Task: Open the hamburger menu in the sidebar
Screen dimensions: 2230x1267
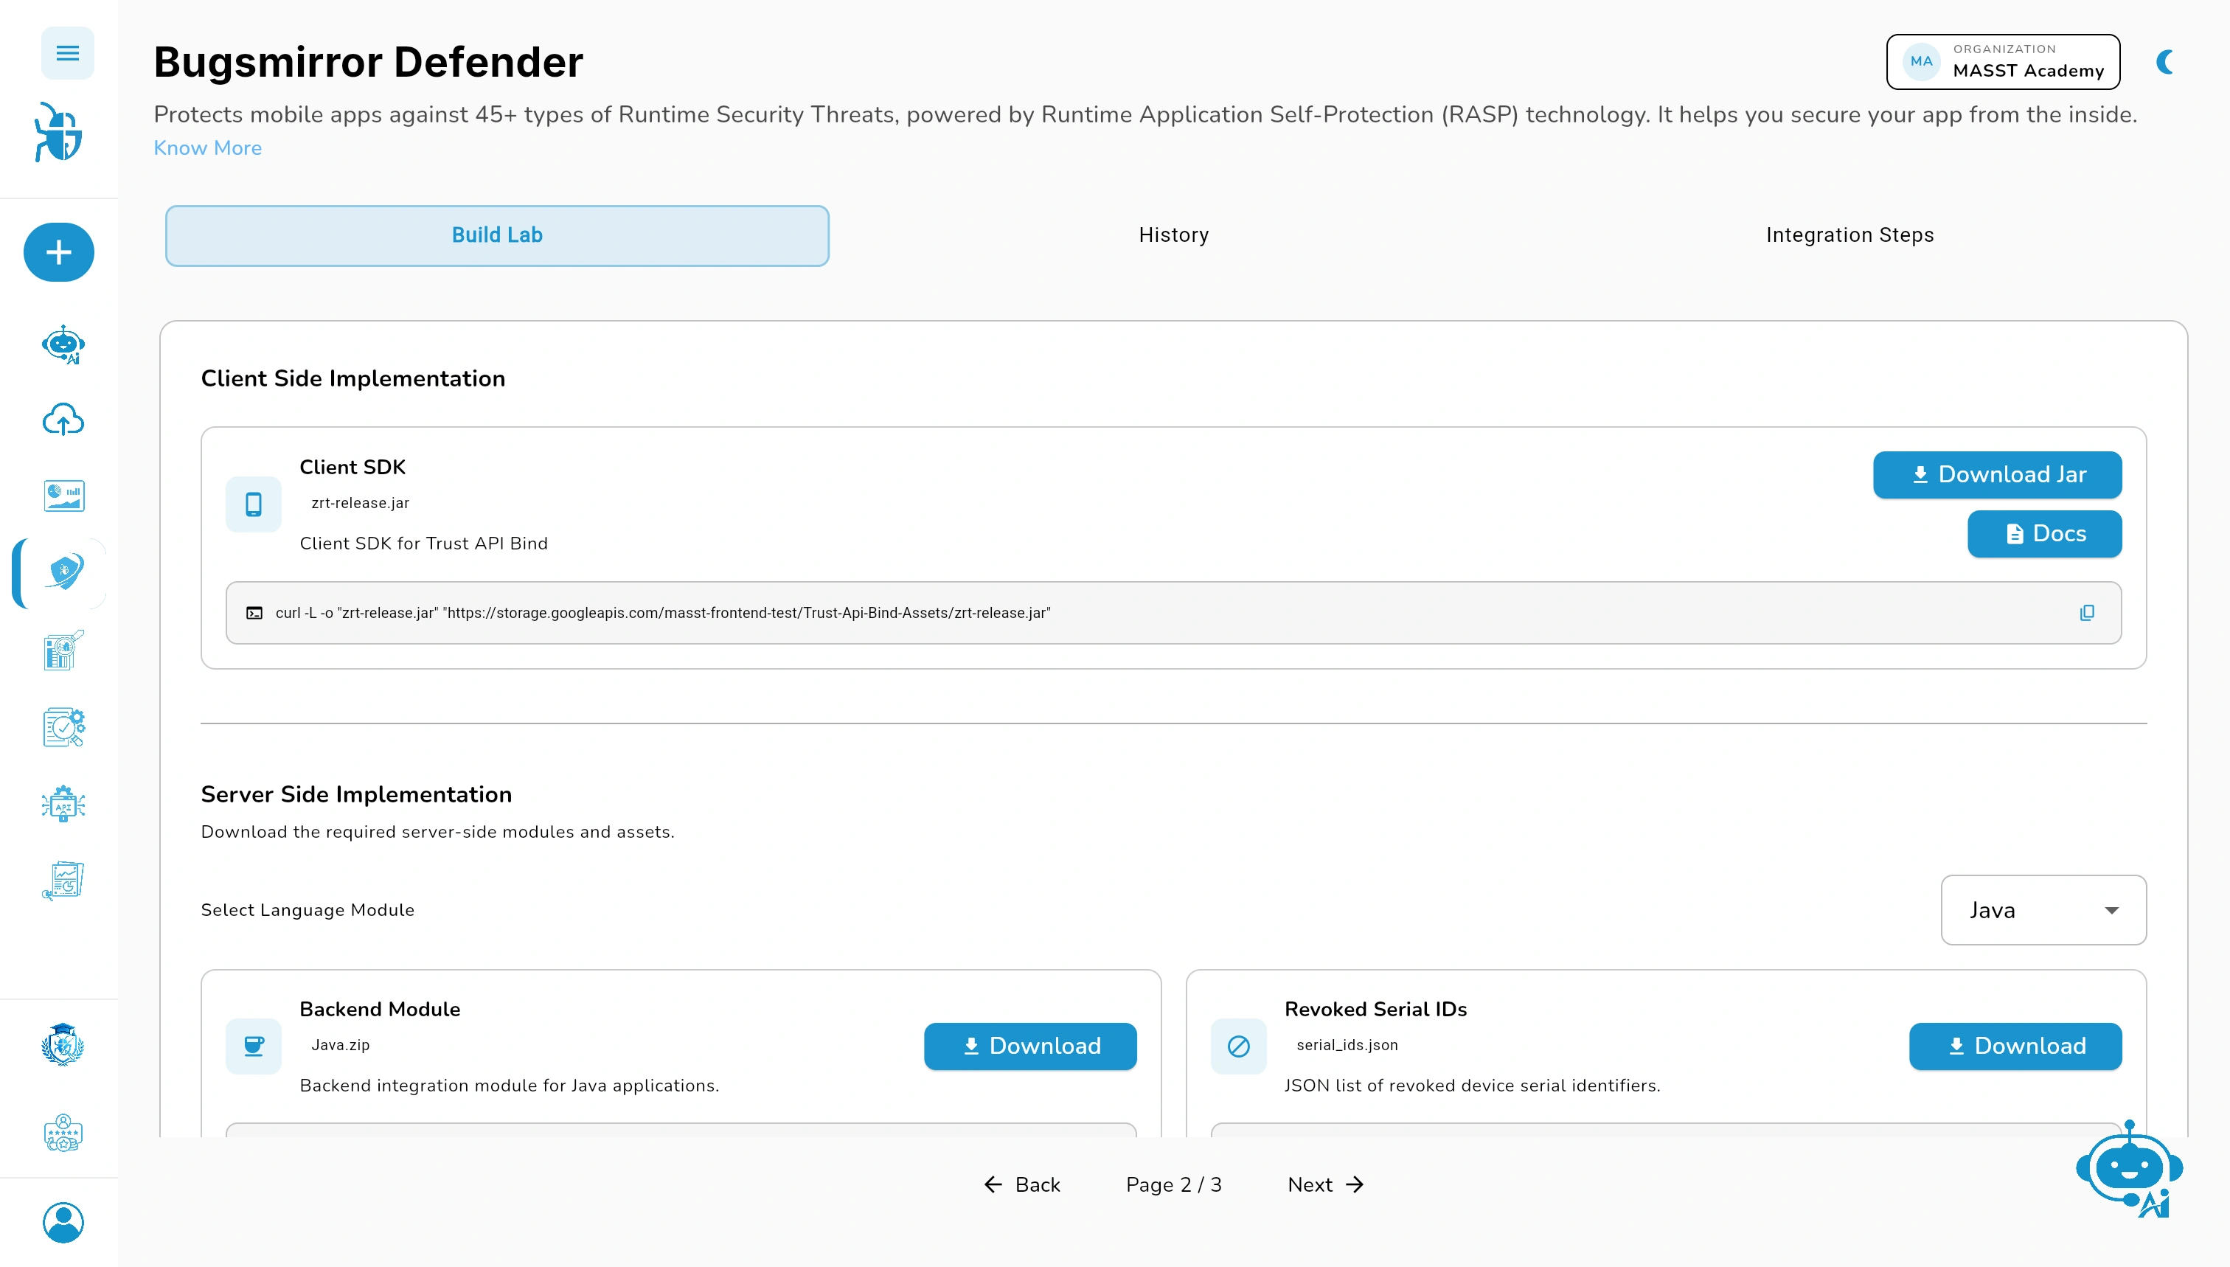Action: [67, 54]
